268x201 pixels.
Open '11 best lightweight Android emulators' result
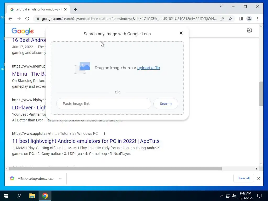(x=86, y=141)
